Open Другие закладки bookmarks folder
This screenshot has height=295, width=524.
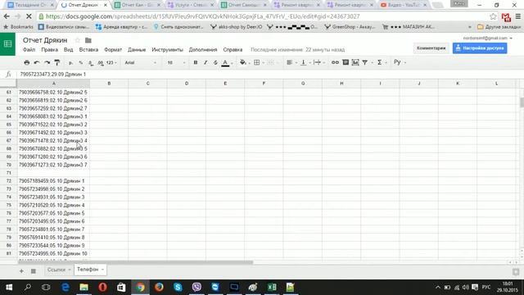coord(499,27)
